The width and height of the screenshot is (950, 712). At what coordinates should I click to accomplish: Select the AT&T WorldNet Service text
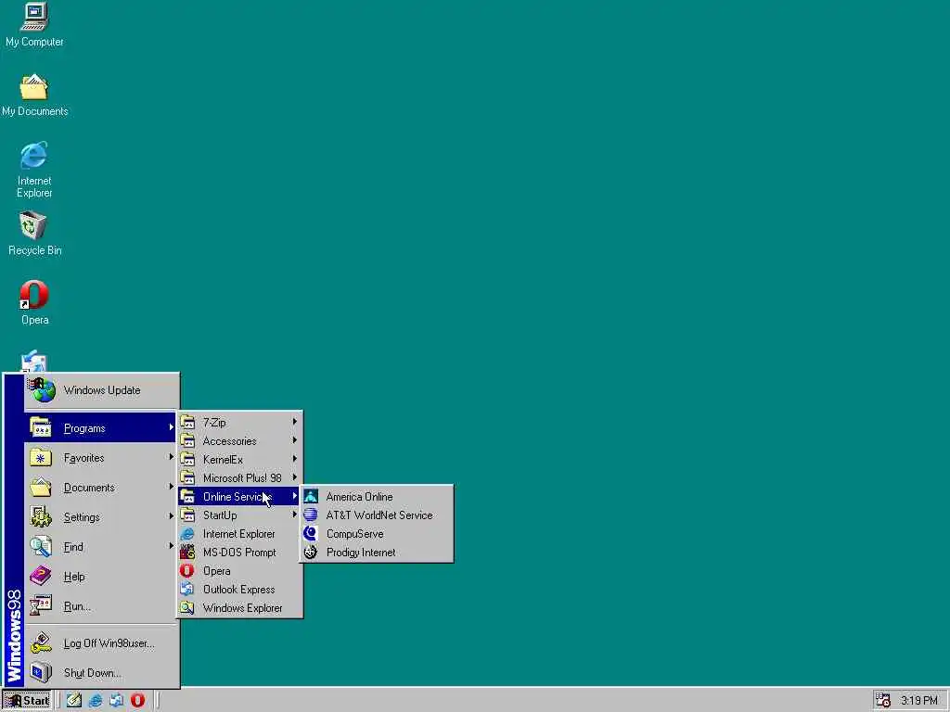(x=379, y=515)
